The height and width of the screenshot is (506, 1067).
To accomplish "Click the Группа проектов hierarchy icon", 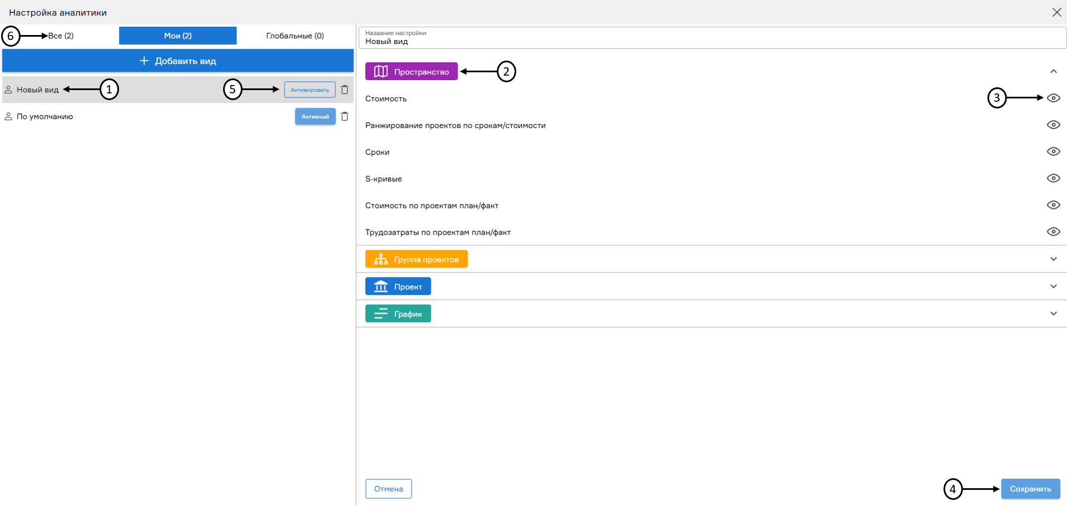I will click(381, 259).
